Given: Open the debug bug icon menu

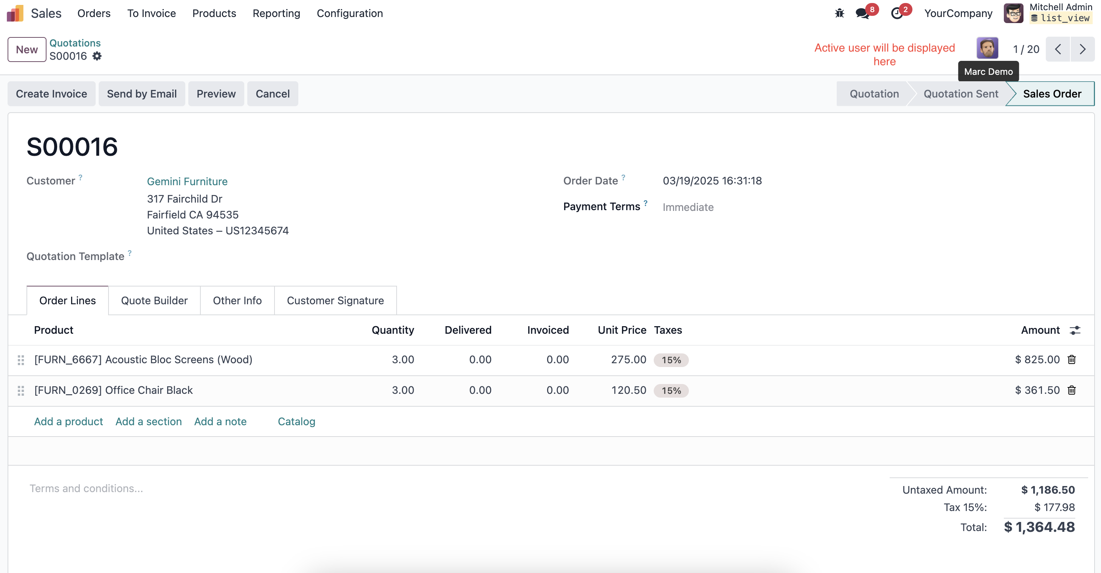Looking at the screenshot, I should (839, 13).
